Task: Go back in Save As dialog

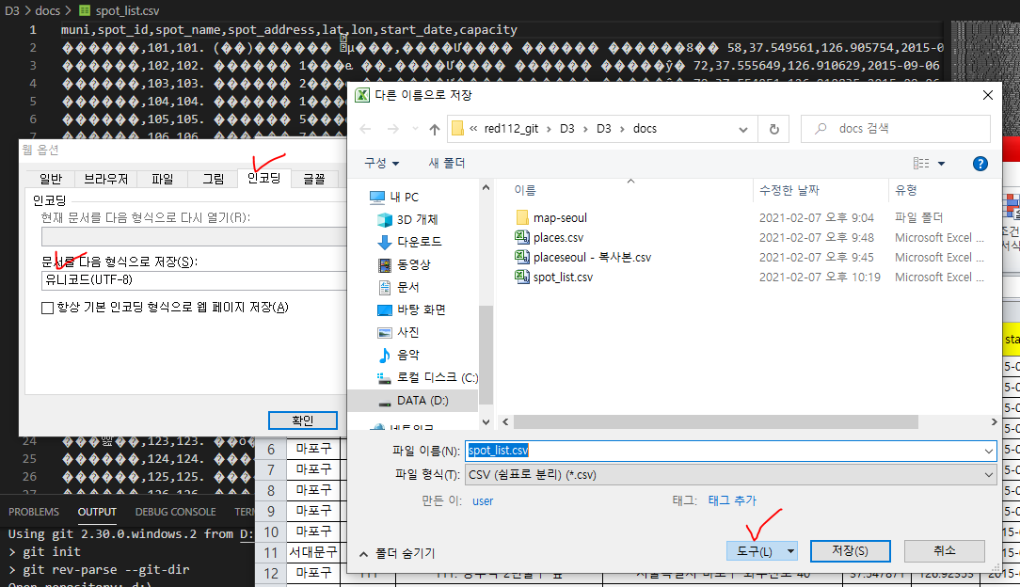Action: coord(366,129)
